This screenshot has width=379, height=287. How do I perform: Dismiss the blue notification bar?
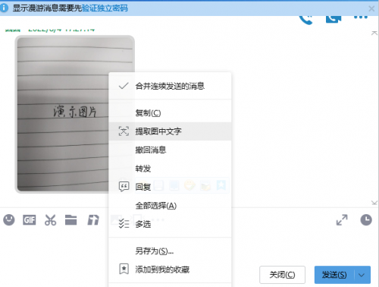pos(371,8)
